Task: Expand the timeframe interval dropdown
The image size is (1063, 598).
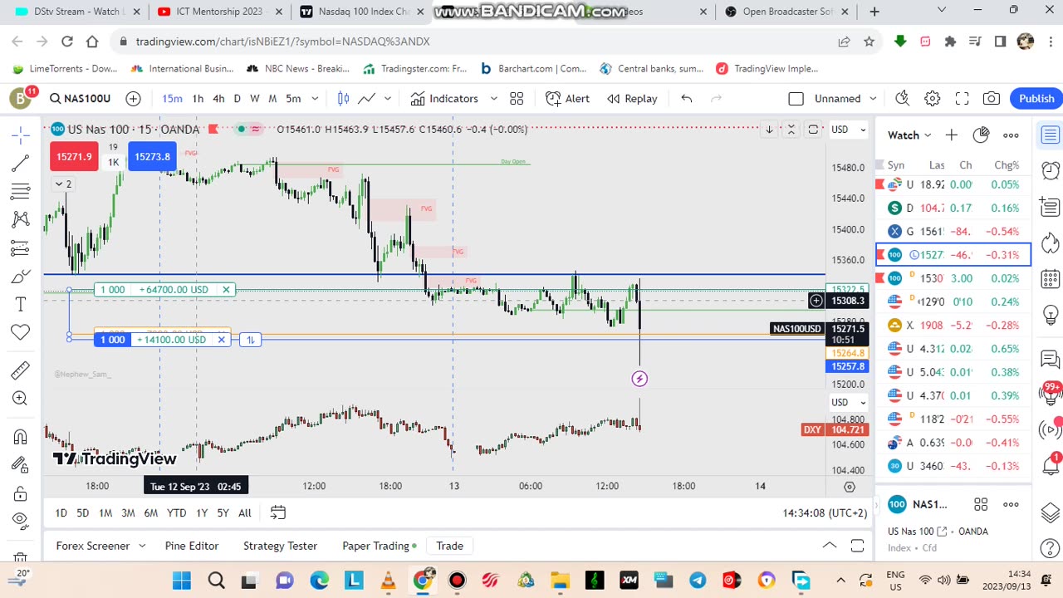Action: (315, 98)
